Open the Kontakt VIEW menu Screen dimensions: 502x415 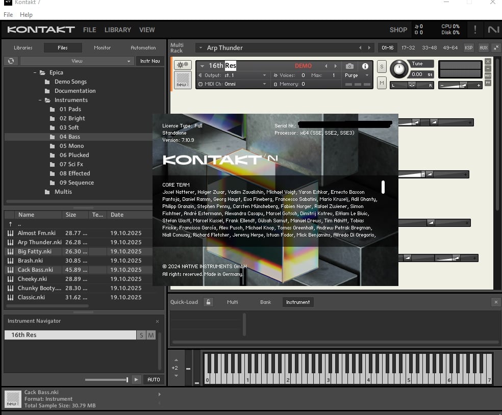[x=147, y=30]
